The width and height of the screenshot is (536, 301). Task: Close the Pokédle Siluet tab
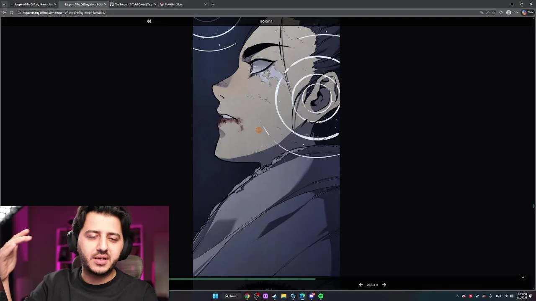(x=205, y=4)
